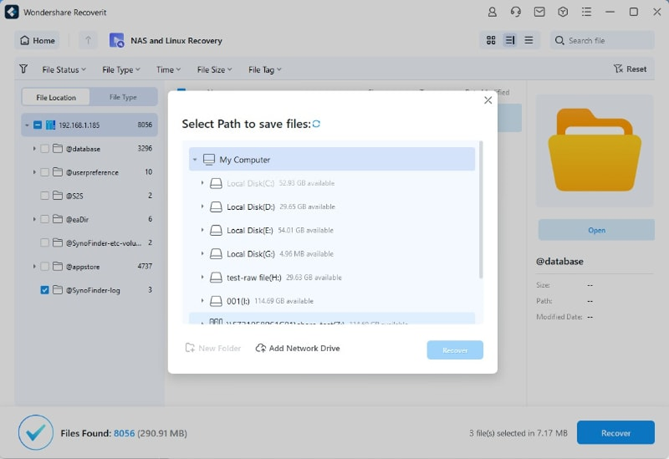The image size is (669, 459).
Task: Click the Add Network Drive button
Action: click(297, 348)
